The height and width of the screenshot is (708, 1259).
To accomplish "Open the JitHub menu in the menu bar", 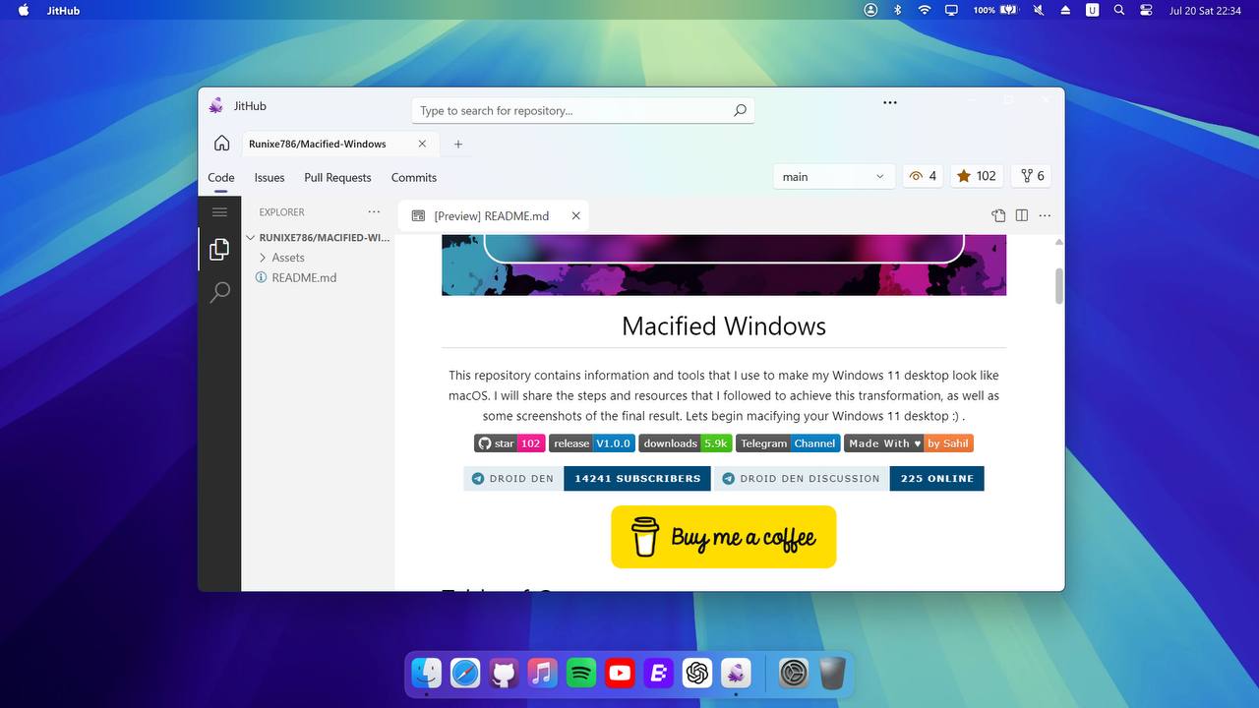I will pyautogui.click(x=64, y=11).
